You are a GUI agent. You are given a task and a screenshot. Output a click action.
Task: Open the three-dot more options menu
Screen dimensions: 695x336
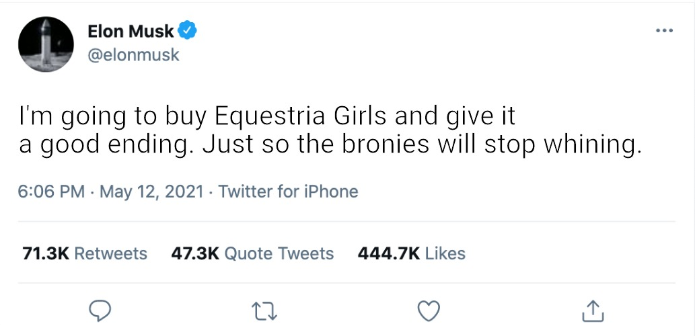[x=664, y=31]
